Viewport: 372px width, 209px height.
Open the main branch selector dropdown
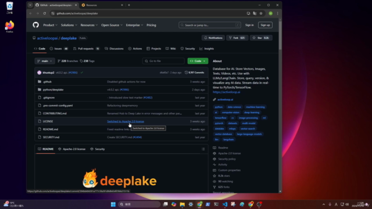coord(45,61)
